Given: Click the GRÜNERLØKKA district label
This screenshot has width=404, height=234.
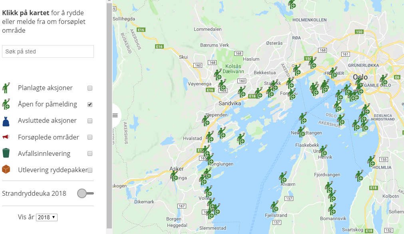Looking at the screenshot, I should pyautogui.click(x=364, y=65).
